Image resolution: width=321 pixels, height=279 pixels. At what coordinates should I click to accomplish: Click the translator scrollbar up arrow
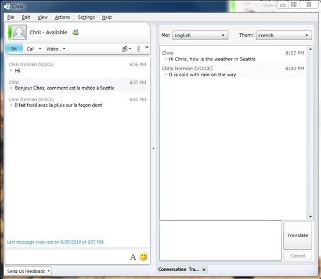tap(311, 49)
